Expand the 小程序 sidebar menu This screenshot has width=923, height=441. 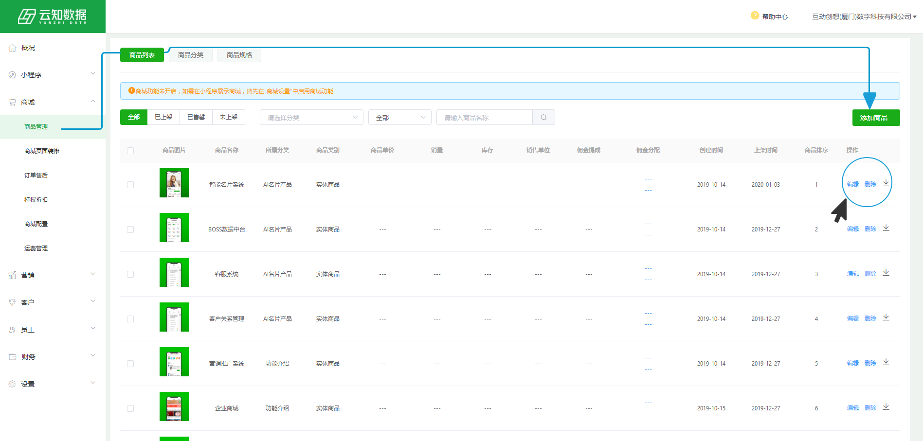pyautogui.click(x=93, y=74)
